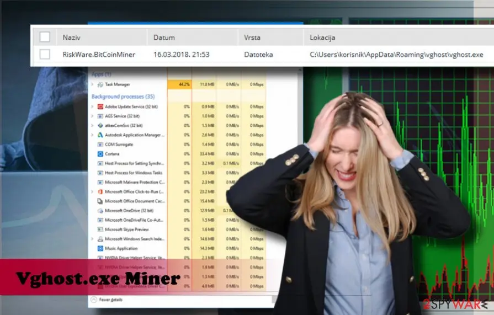The height and width of the screenshot is (315, 494).
Task: Select the Microsoft Office Document Cac... name
Action: point(135,201)
